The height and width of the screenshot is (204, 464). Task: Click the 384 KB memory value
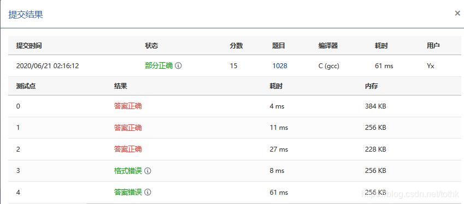375,106
